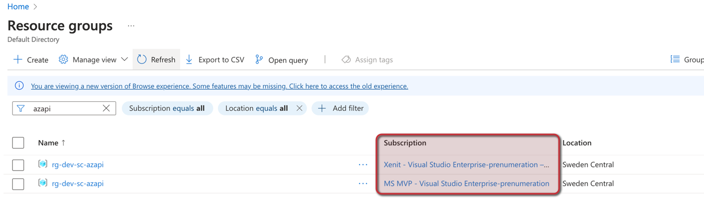The height and width of the screenshot is (220, 704).
Task: Open the Xenit - Visual Studio Enterprise subscription link
Action: coord(466,165)
